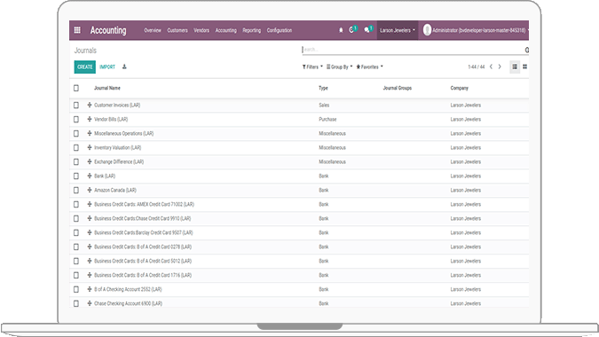Click drag handle for B of A 5012 row
Image resolution: width=599 pixels, height=337 pixels.
(x=90, y=261)
